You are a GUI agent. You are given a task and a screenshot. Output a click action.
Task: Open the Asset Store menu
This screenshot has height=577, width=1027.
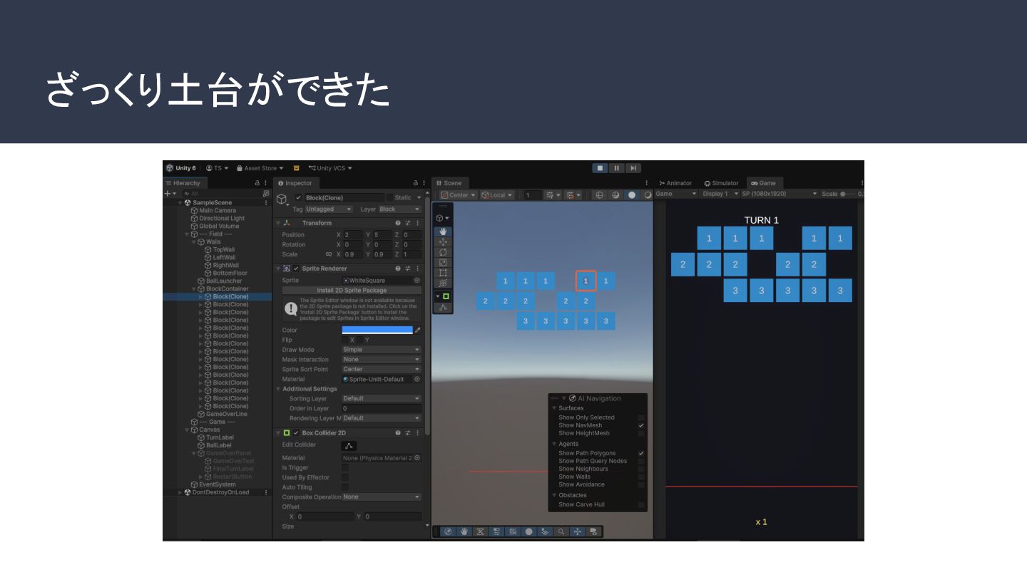[x=260, y=168]
